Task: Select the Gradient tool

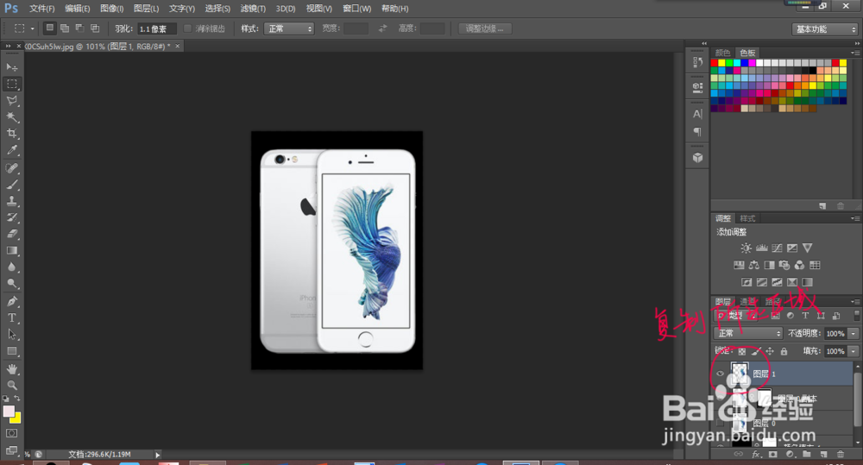Action: click(x=11, y=250)
